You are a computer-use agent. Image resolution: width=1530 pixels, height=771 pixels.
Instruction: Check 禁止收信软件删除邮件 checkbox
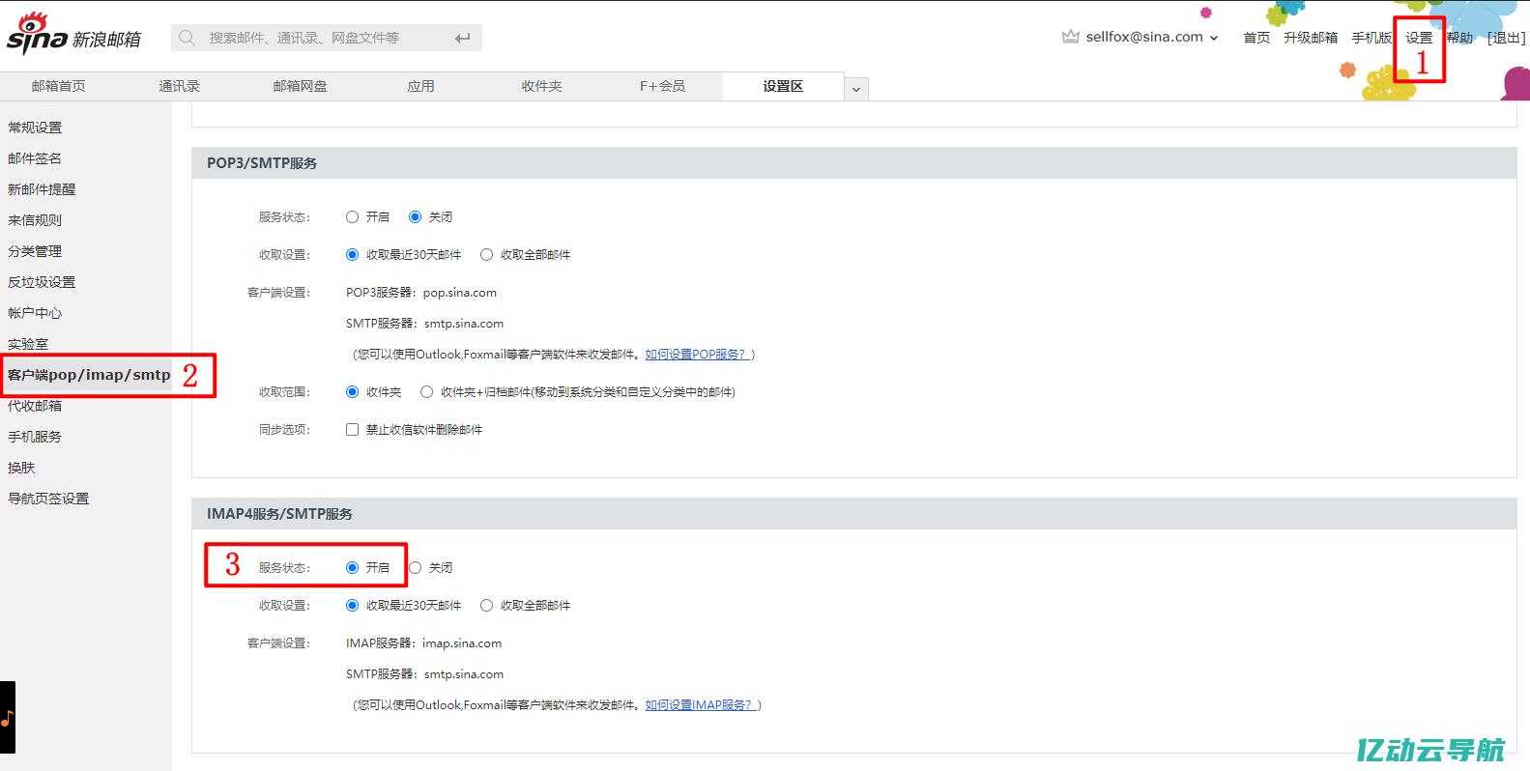[353, 430]
